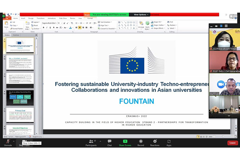Leave the Zoom meeting
The height and width of the screenshot is (160, 240).
point(232,143)
